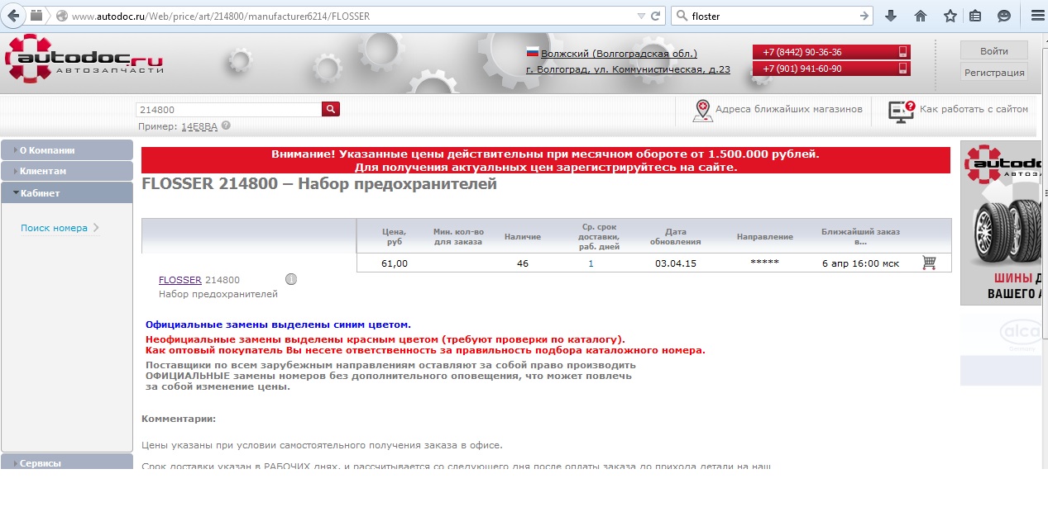
Task: Click the tire advertisement banner ШИНЫ
Action: click(1003, 223)
